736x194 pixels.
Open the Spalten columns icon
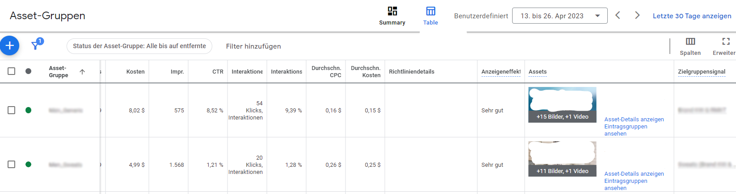[x=690, y=41]
